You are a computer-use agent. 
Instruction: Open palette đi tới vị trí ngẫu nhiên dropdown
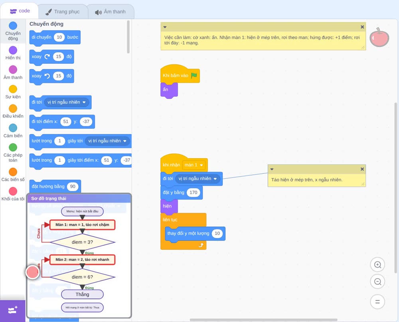click(67, 102)
